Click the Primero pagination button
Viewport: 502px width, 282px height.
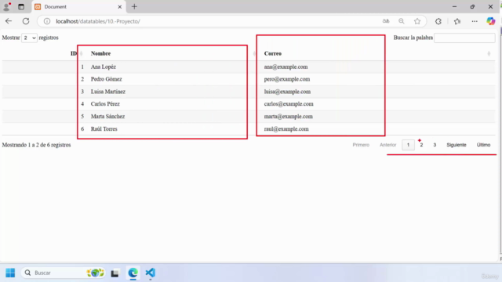pos(361,145)
